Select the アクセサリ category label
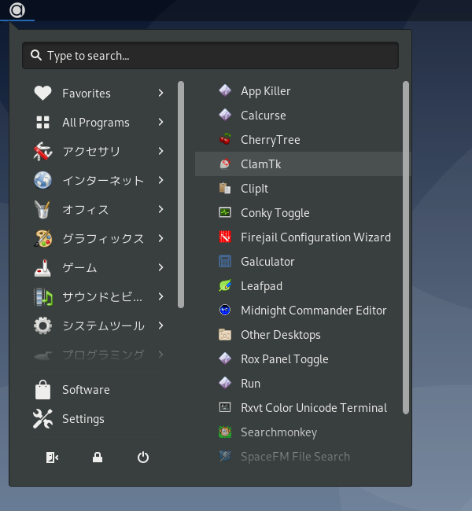This screenshot has width=472, height=511. pos(91,151)
